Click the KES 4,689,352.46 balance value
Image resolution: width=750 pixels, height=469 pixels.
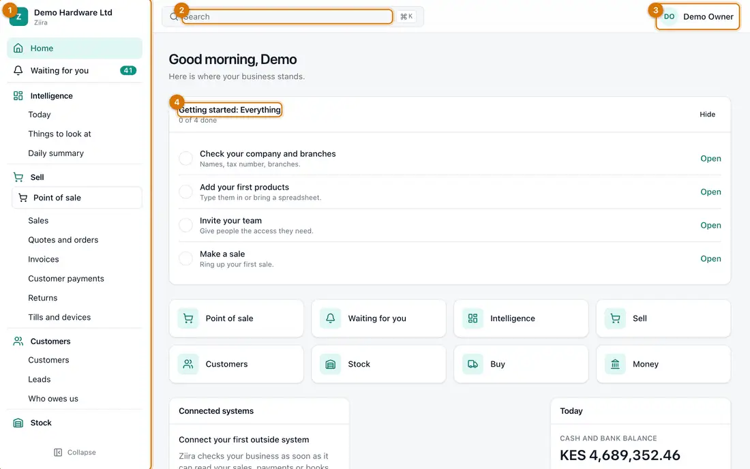click(620, 455)
